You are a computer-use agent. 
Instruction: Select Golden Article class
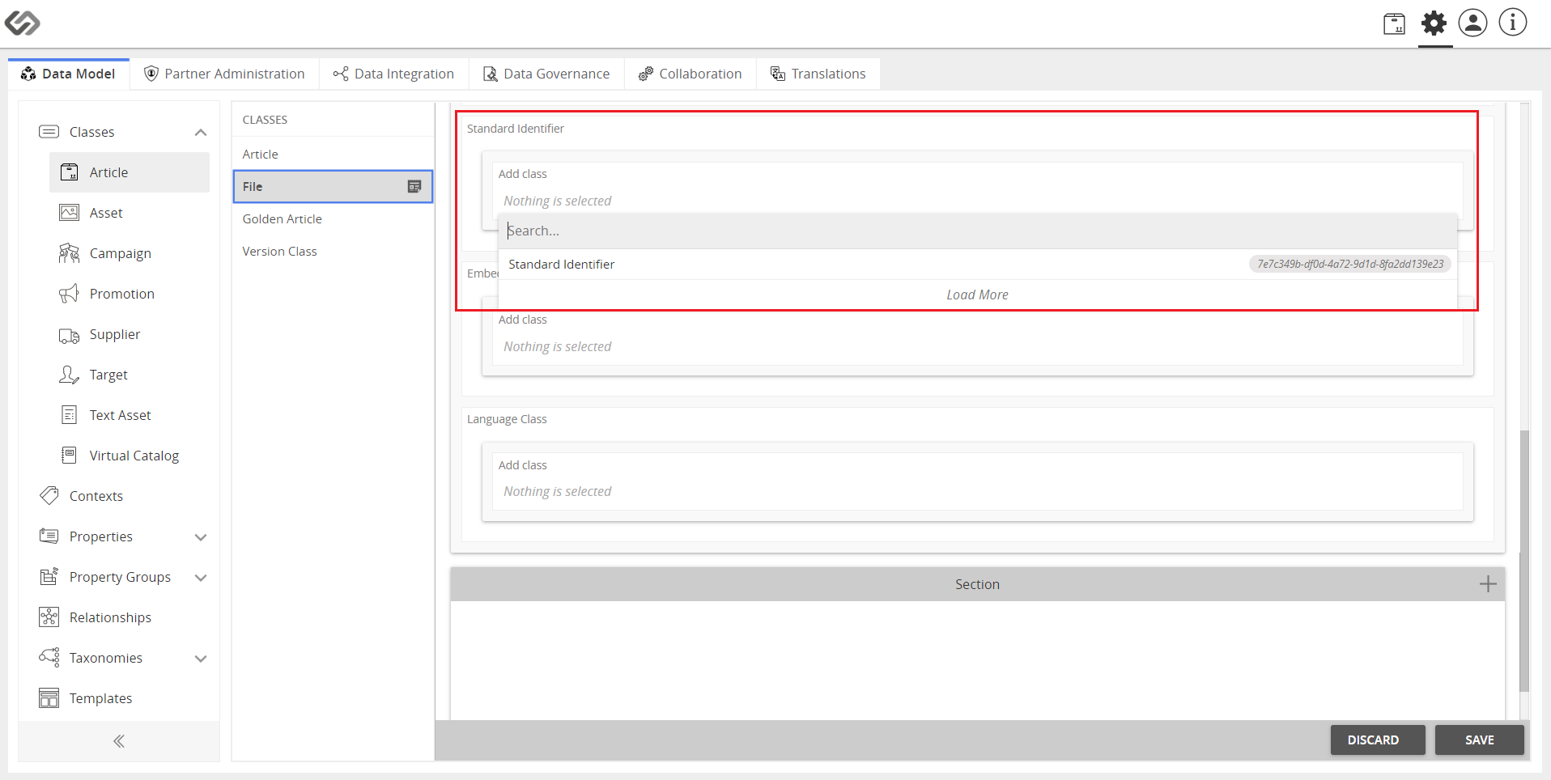(x=333, y=218)
